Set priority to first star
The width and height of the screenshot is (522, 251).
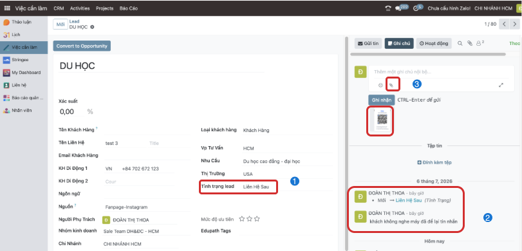(x=242, y=219)
